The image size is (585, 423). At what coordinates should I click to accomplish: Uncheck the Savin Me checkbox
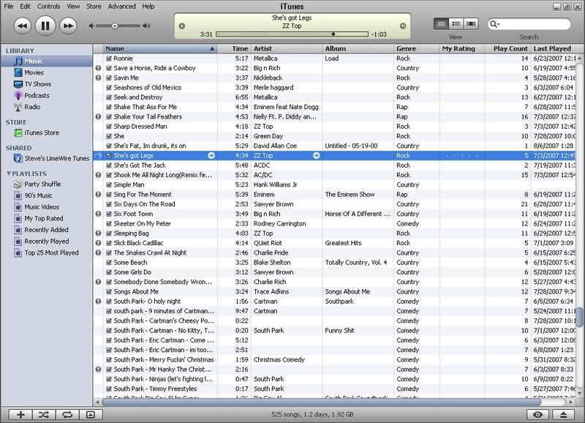click(109, 78)
